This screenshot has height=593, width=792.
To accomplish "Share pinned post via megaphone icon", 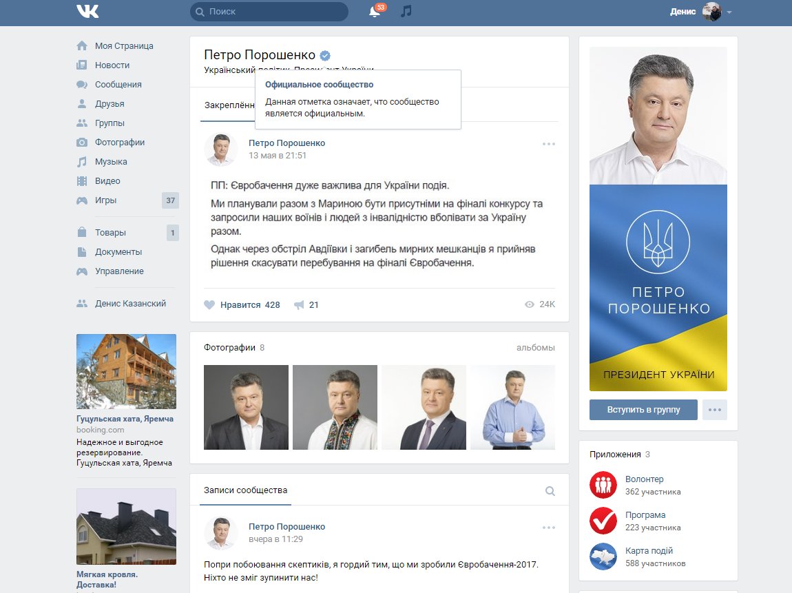I will [x=299, y=304].
